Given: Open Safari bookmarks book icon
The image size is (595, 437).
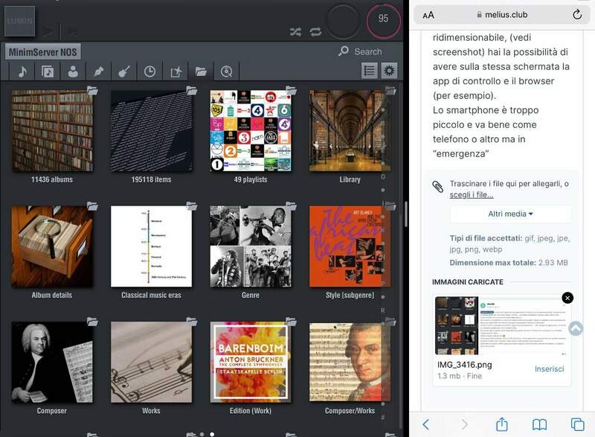Looking at the screenshot, I should 539,424.
